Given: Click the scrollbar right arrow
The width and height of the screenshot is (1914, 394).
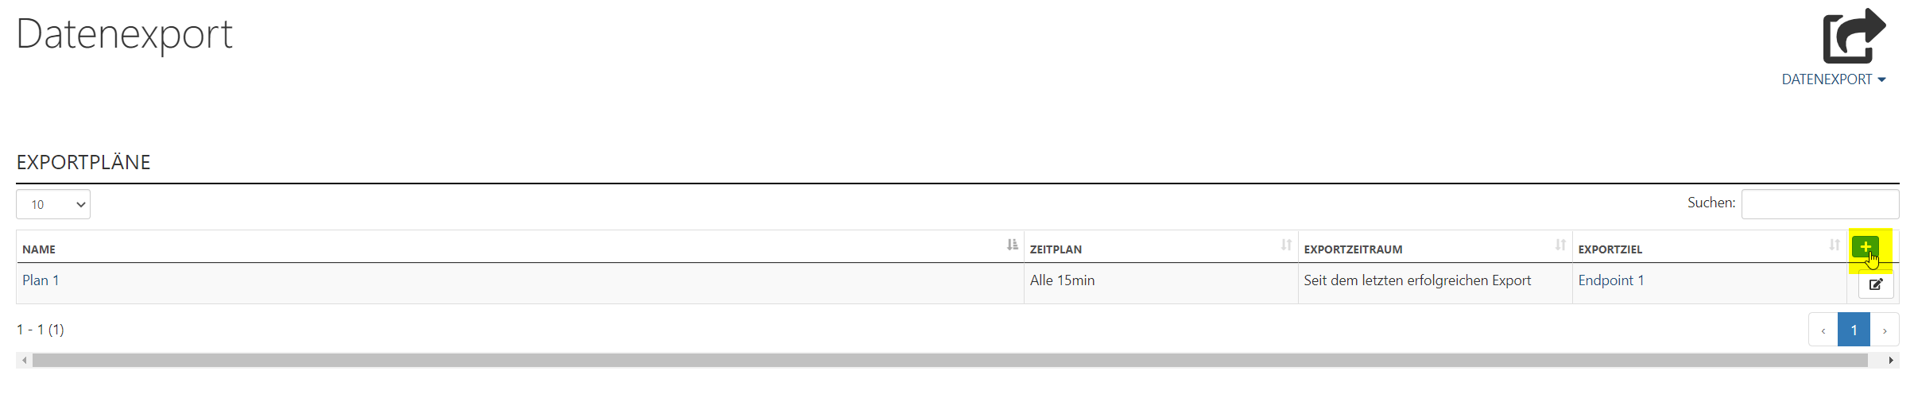Looking at the screenshot, I should [1891, 361].
